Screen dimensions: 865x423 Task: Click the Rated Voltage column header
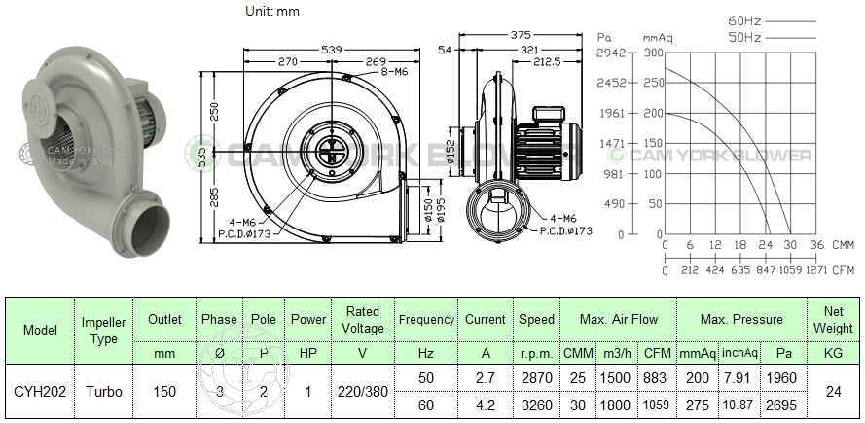click(x=362, y=320)
